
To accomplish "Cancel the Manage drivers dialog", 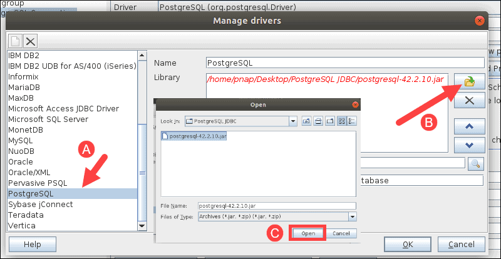I will coord(462,245).
